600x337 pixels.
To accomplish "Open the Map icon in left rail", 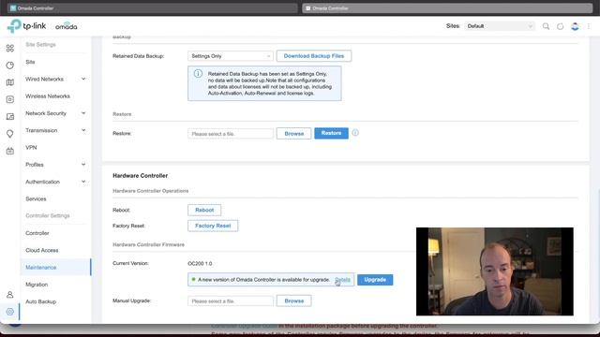I will (x=10, y=82).
